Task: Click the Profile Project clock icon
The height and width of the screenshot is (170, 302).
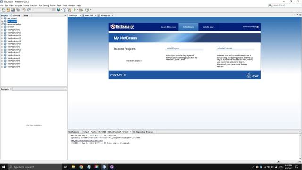Action: tap(87, 10)
